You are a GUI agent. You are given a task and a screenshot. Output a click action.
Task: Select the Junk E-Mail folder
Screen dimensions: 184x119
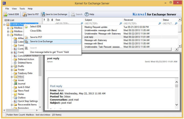pyautogui.click(x=24, y=87)
